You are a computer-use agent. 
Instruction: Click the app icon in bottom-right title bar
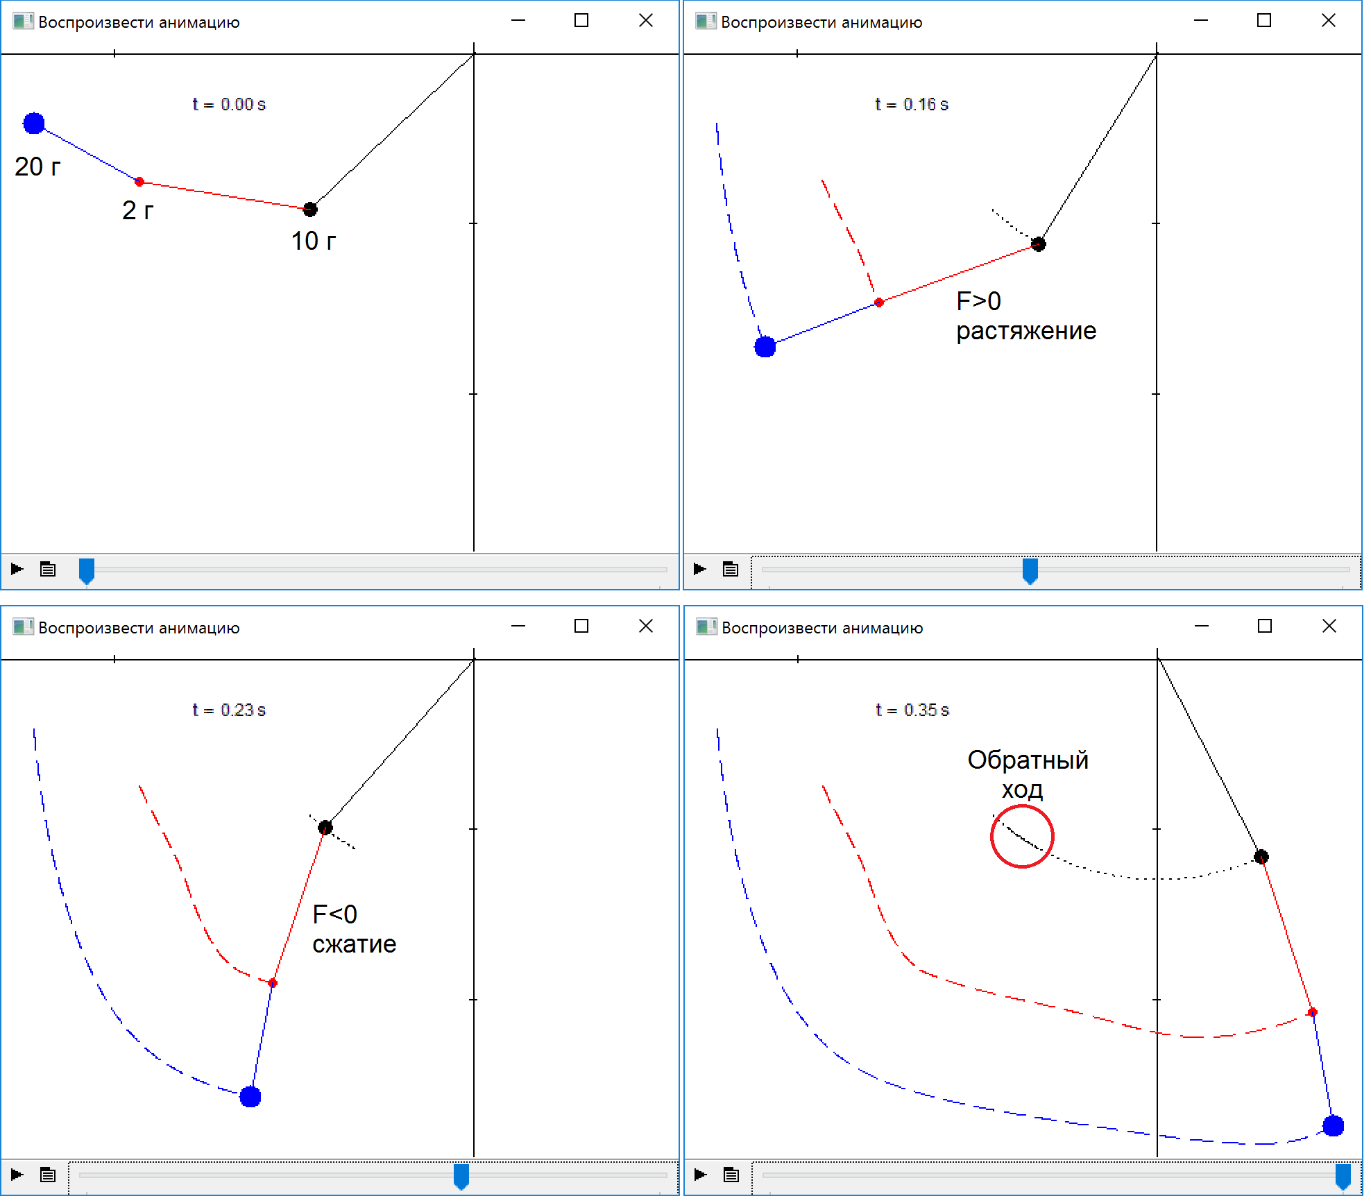tap(706, 627)
